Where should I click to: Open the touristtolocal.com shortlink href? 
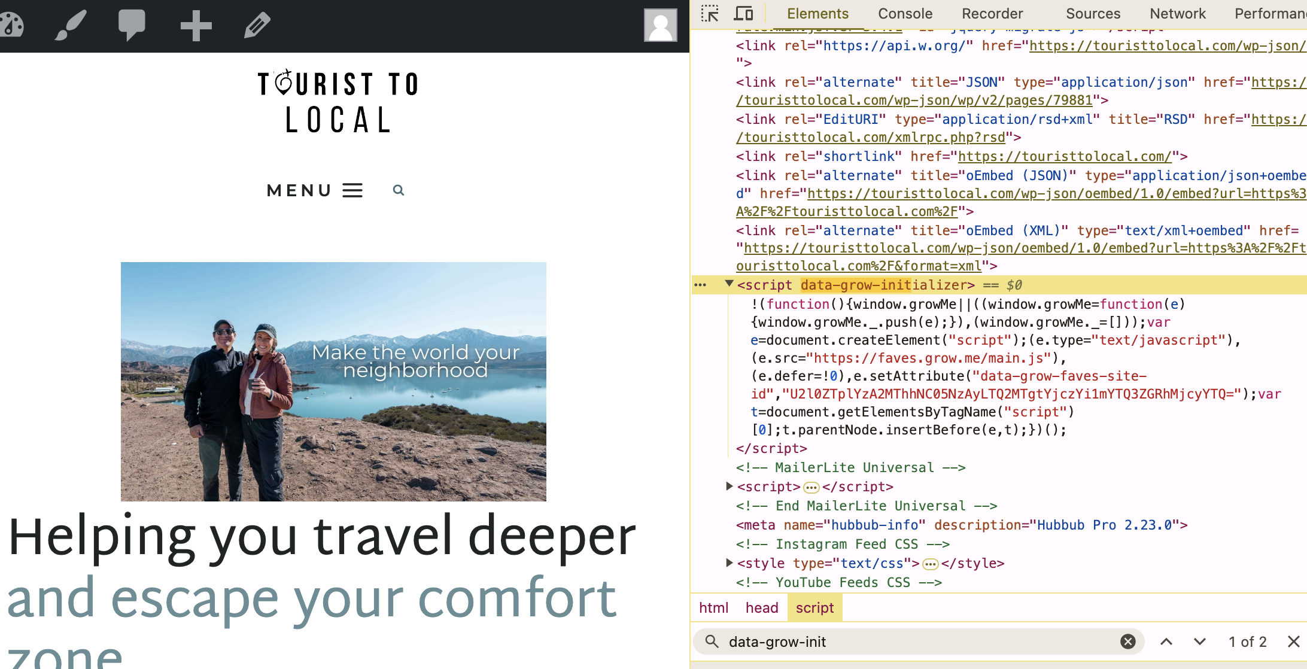[x=1065, y=157]
